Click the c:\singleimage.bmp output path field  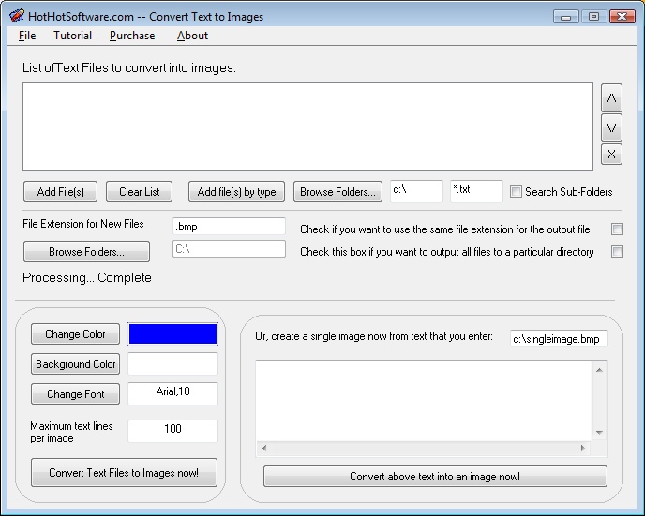(x=559, y=338)
